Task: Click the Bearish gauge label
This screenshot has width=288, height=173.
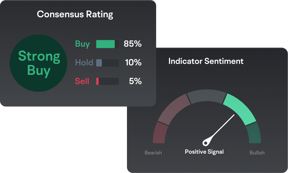Action: 153,153
